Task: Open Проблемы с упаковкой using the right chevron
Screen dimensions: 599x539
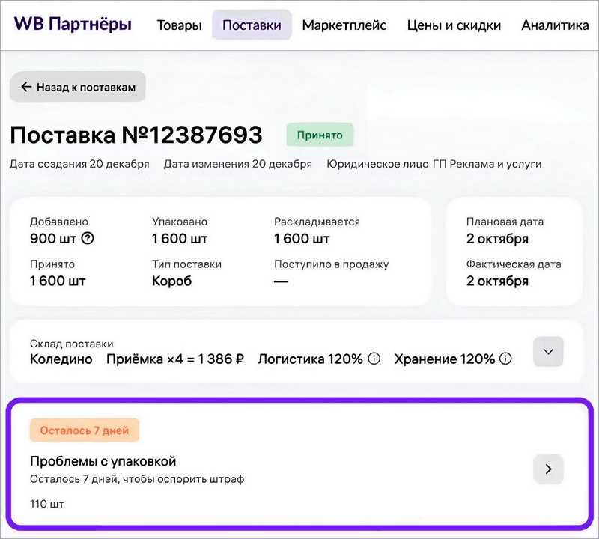Action: click(x=548, y=469)
